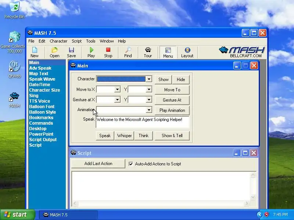The width and height of the screenshot is (294, 220).
Task: Select Adv Speak in the side panel
Action: click(x=40, y=68)
